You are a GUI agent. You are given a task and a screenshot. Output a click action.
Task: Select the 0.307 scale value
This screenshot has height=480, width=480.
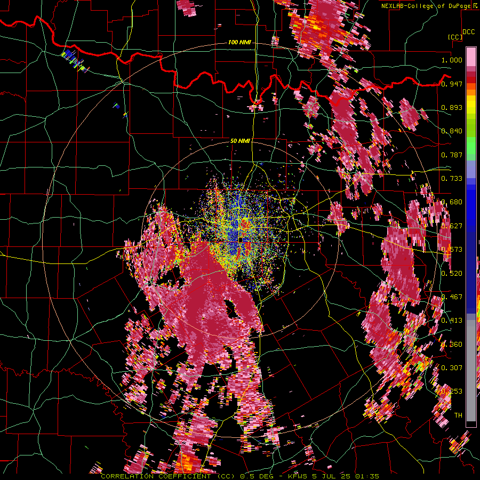coord(452,367)
